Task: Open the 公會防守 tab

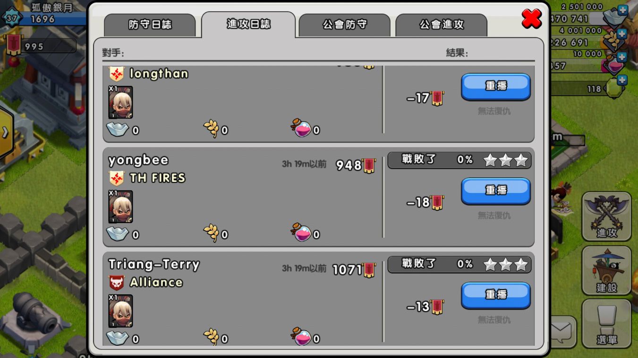Action: (x=345, y=25)
